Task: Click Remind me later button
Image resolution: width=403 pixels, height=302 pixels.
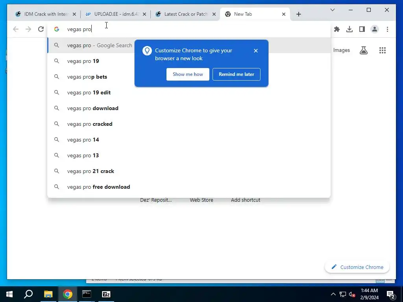Action: [x=237, y=74]
